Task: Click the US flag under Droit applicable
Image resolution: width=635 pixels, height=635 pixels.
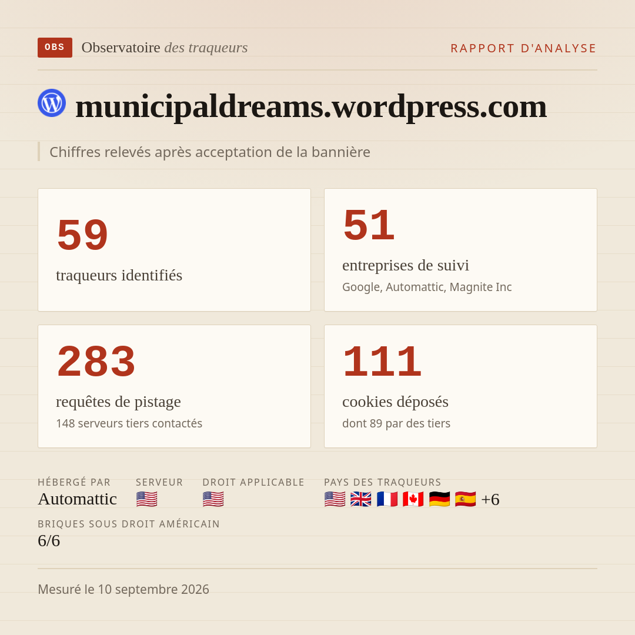Action: [213, 499]
